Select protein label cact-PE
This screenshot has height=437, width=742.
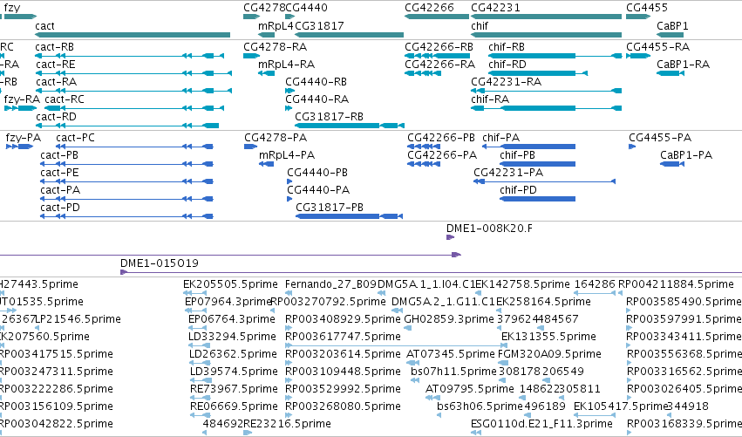click(x=59, y=173)
